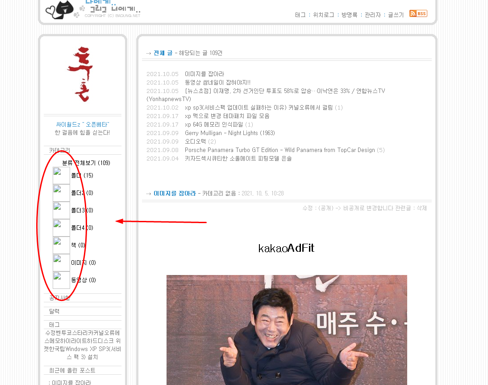Click the sidebar tag cloud text
The height and width of the screenshot is (385, 488).
[83, 345]
